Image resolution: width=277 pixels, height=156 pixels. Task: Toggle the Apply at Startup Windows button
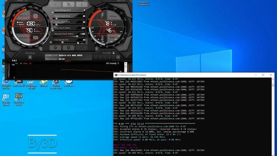tap(30, 57)
